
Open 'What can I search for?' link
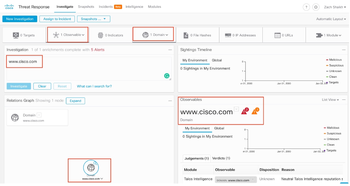pyautogui.click(x=94, y=86)
